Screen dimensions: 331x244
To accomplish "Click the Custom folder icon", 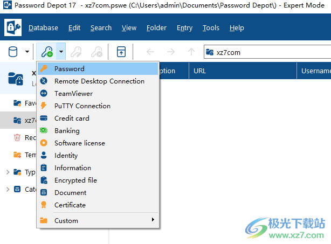I will tap(44, 220).
